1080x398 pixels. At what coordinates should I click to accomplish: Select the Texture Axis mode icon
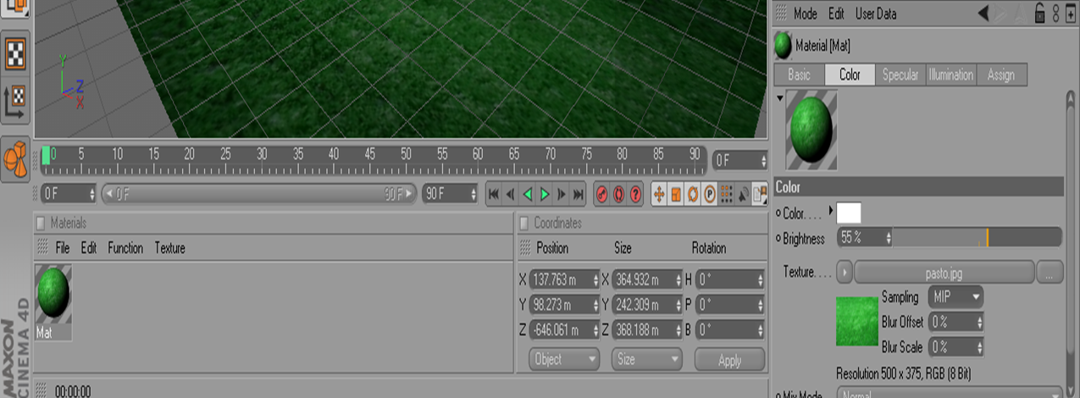pyautogui.click(x=16, y=99)
